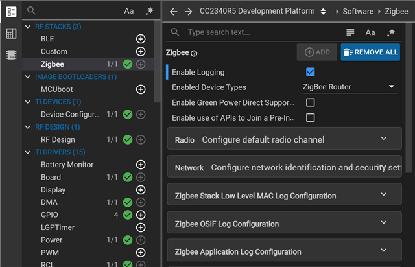The image size is (415, 267).
Task: Expand the Radio configuration section
Action: pos(284,139)
